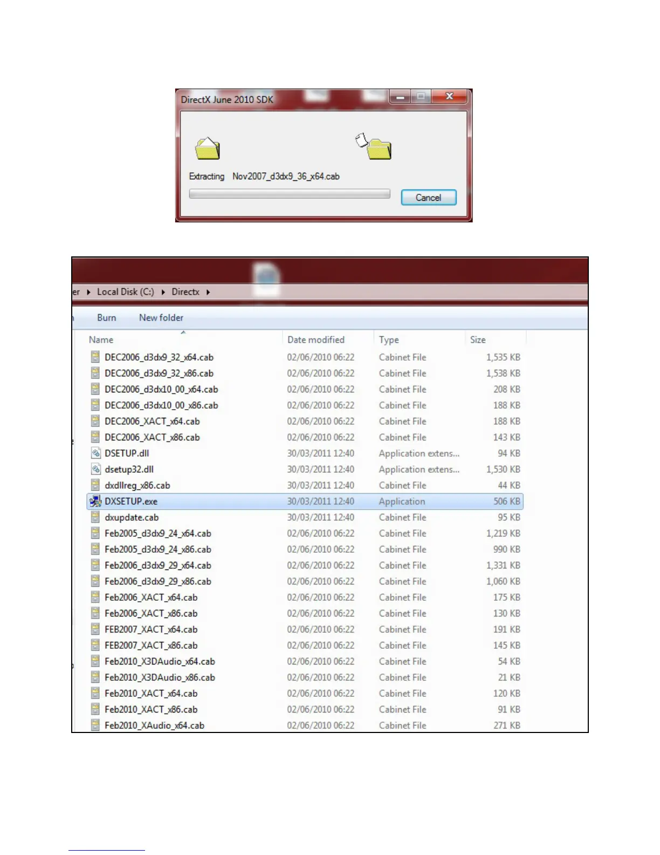The width and height of the screenshot is (660, 855).
Task: Close the DirectX June 2010 SDK dialog
Action: (449, 97)
